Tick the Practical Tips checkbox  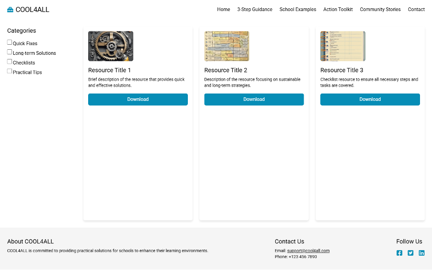(x=10, y=71)
